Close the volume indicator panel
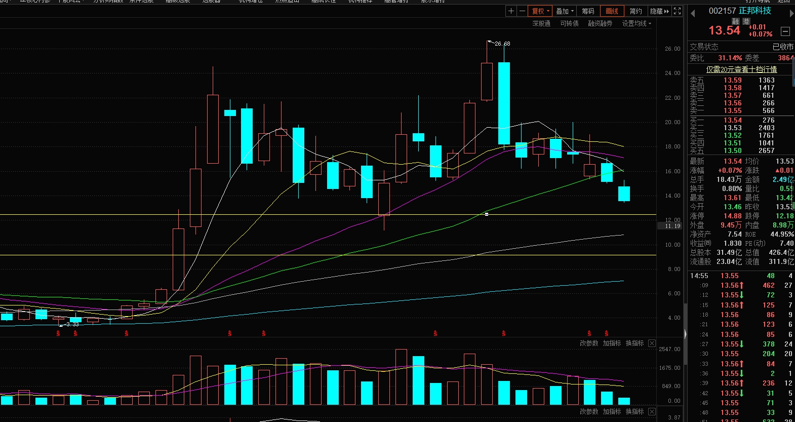Image resolution: width=795 pixels, height=422 pixels. (652, 343)
